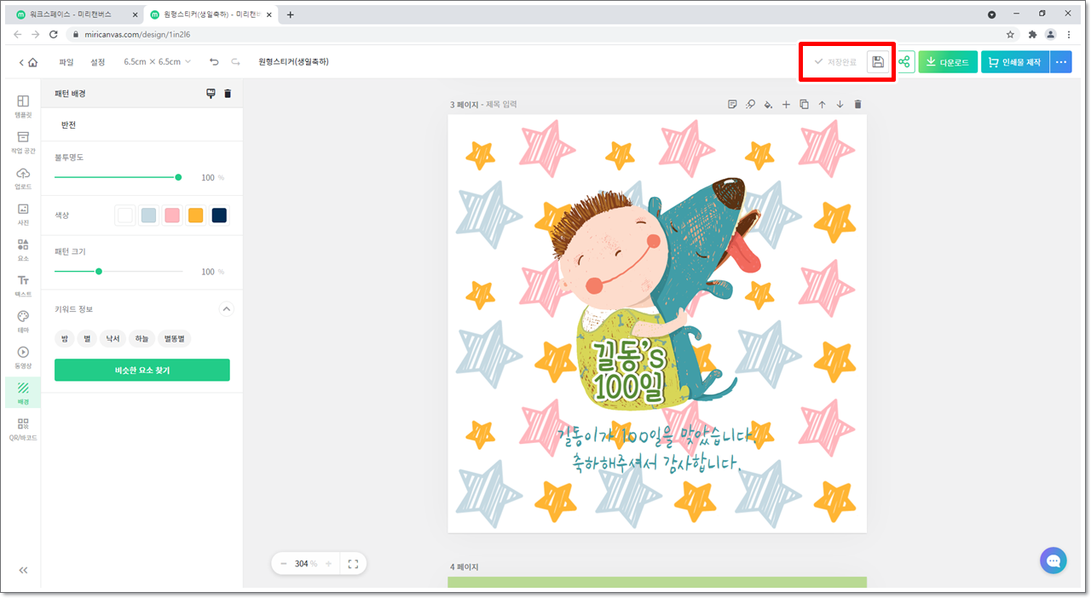Screen dimensions: 1091x598
Task: Delete pattern background via panel trash icon
Action: coord(228,94)
